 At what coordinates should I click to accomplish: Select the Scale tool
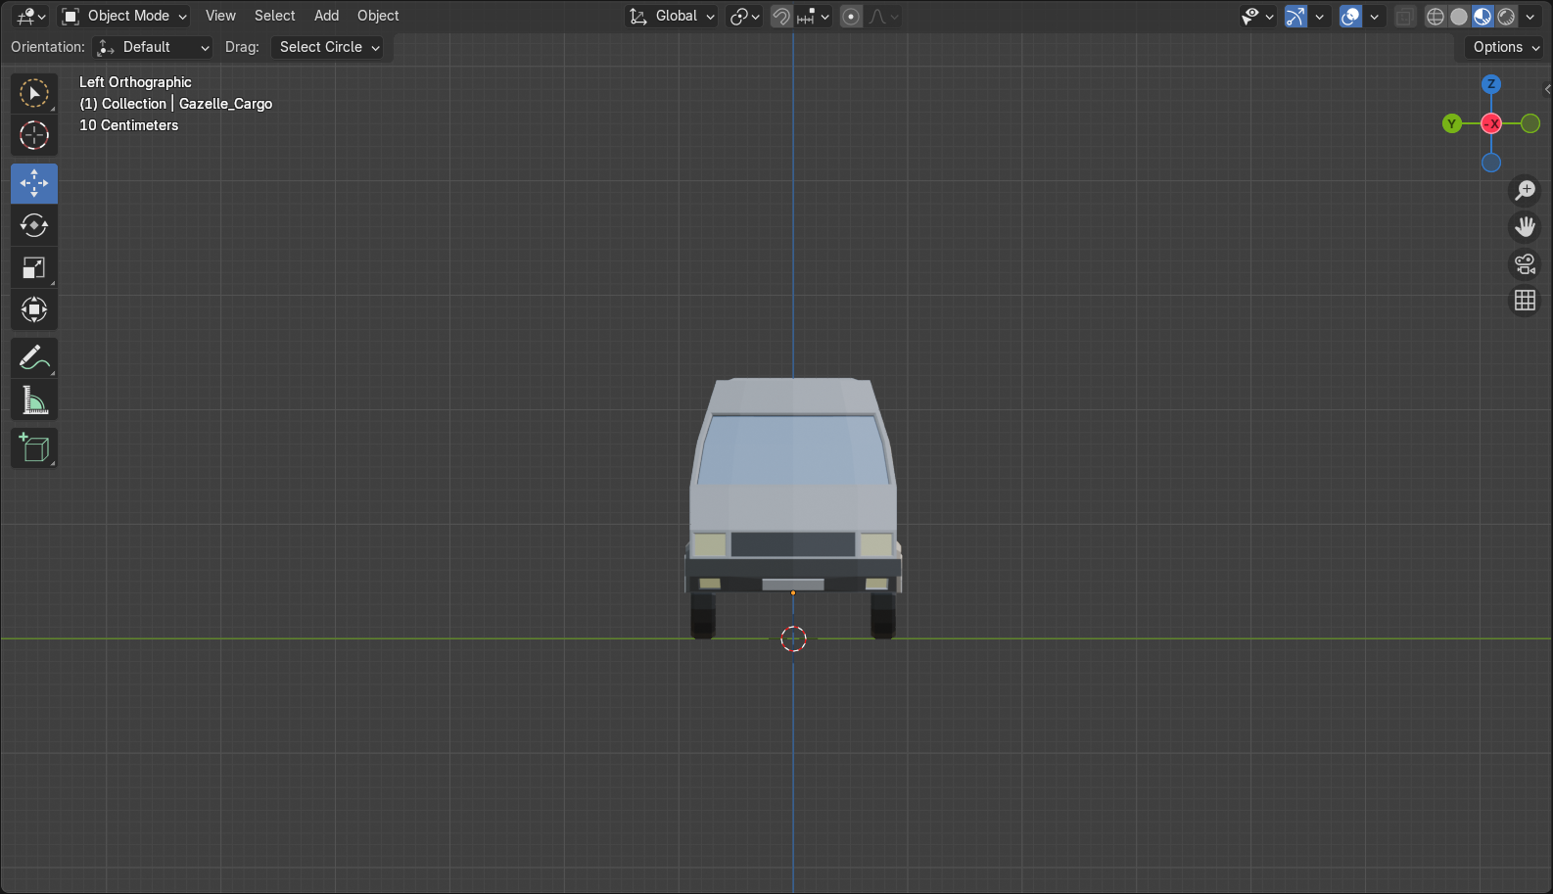coord(34,267)
